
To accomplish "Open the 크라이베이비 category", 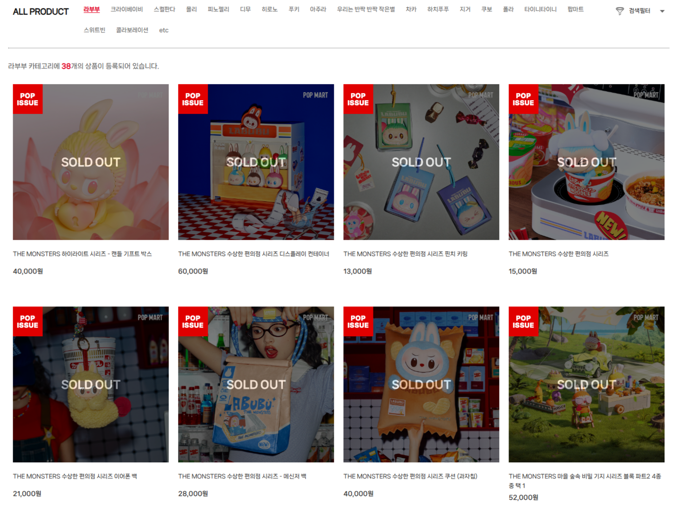I will tap(127, 9).
